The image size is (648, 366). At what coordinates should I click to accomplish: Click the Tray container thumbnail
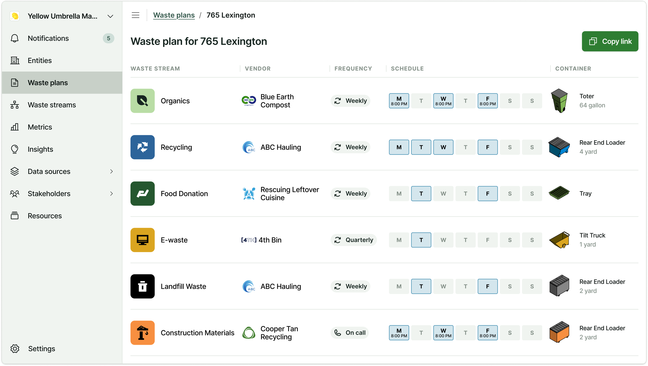click(559, 193)
